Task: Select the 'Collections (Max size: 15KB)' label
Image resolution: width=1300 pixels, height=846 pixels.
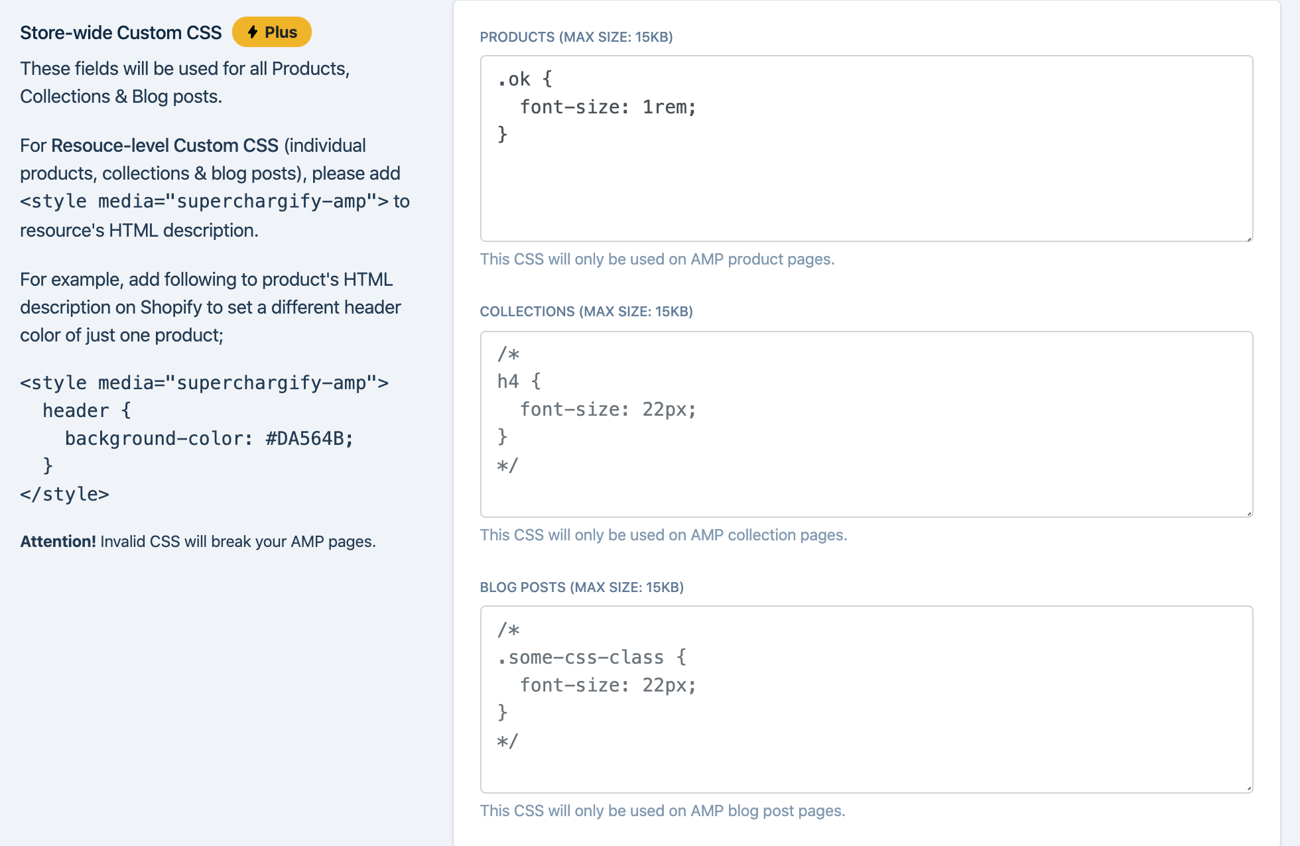Action: (x=586, y=312)
